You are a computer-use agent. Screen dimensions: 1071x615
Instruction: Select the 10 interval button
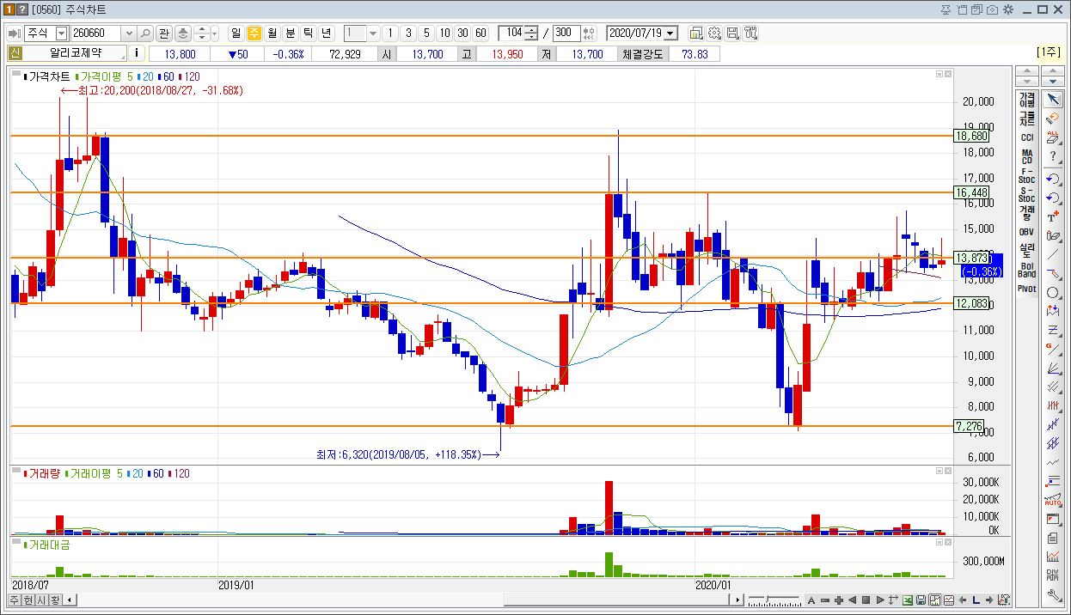444,33
